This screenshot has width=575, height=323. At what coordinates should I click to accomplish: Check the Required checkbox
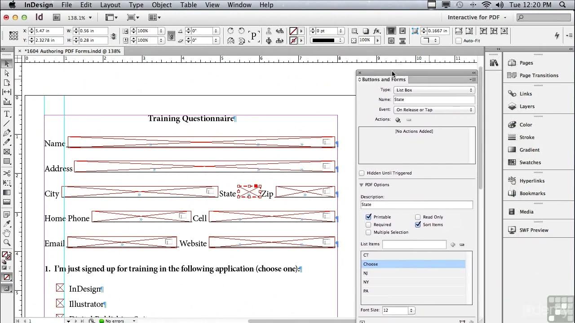[x=369, y=225]
